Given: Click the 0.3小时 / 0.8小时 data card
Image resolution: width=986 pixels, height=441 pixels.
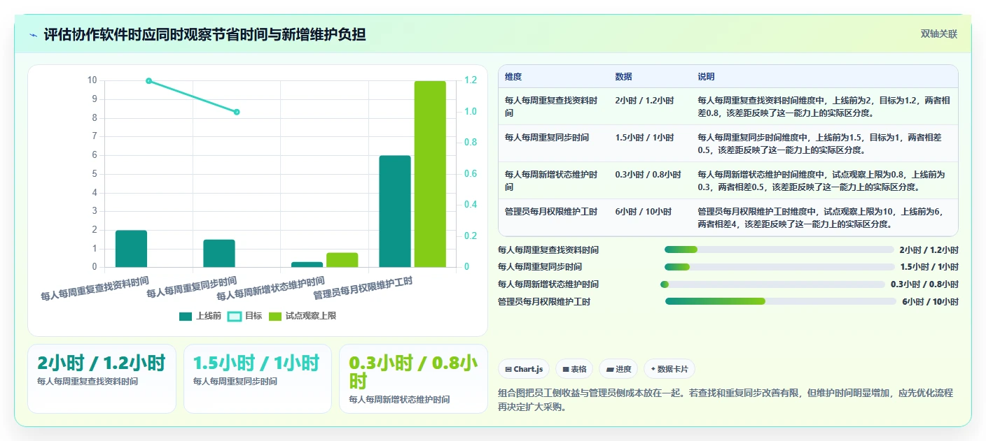Looking at the screenshot, I should click(x=413, y=378).
